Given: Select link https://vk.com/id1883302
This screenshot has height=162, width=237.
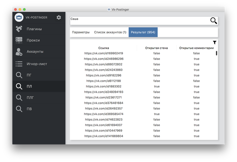Looking at the screenshot, I should click(x=104, y=86).
